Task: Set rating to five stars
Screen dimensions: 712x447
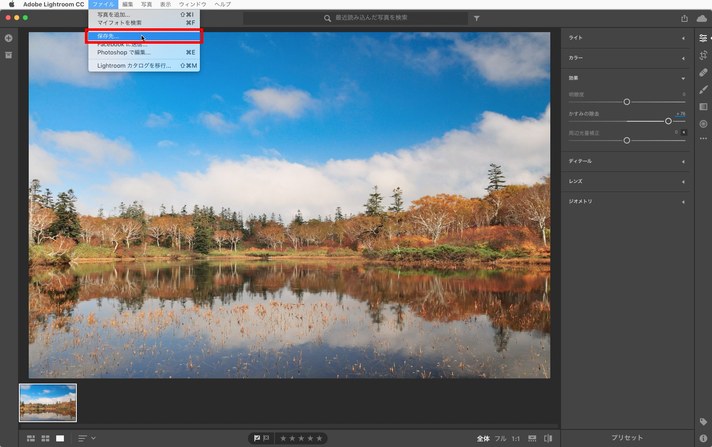Action: pyautogui.click(x=319, y=438)
